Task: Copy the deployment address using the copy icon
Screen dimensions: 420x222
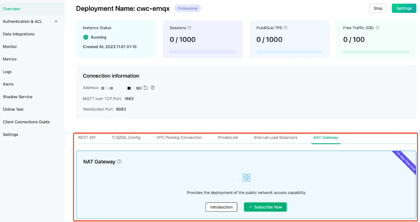Action: [146, 88]
